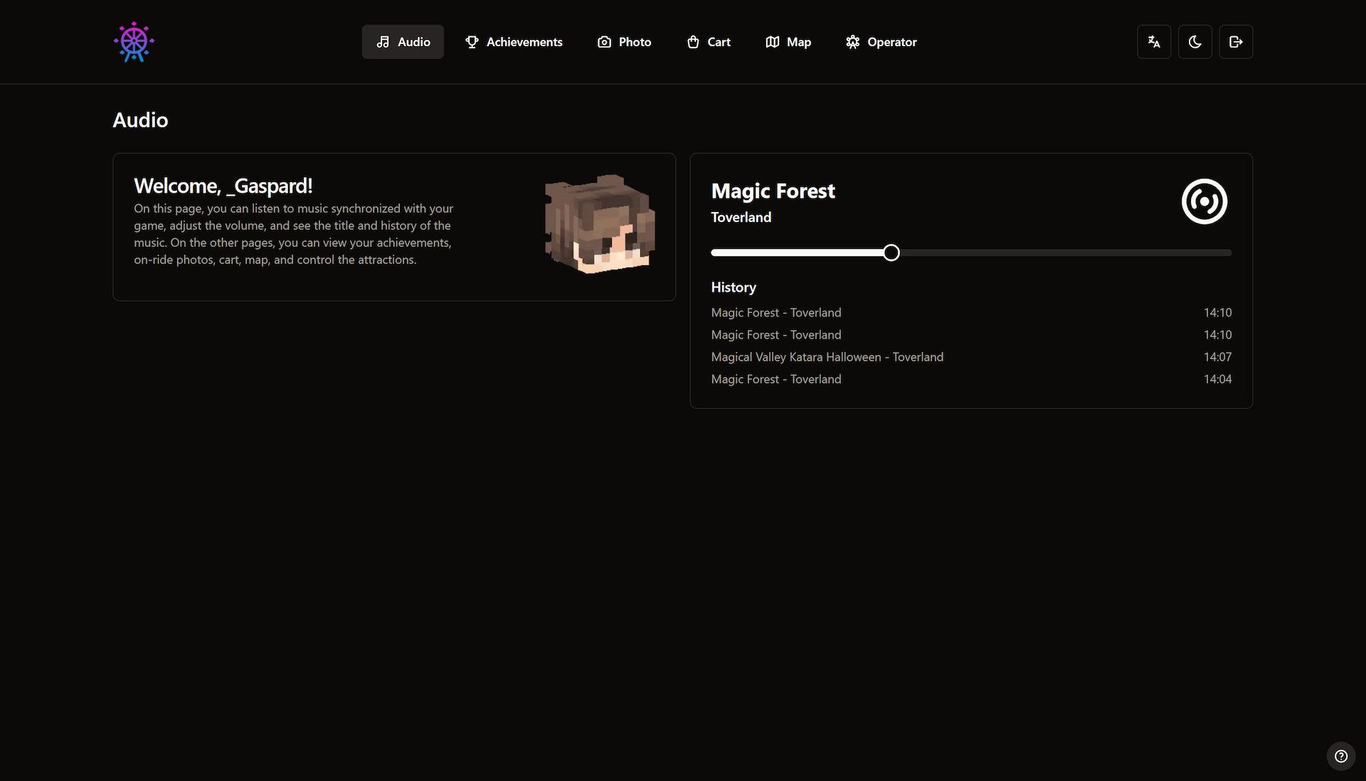Open the Map icon in the navbar
The height and width of the screenshot is (781, 1366).
coord(773,42)
